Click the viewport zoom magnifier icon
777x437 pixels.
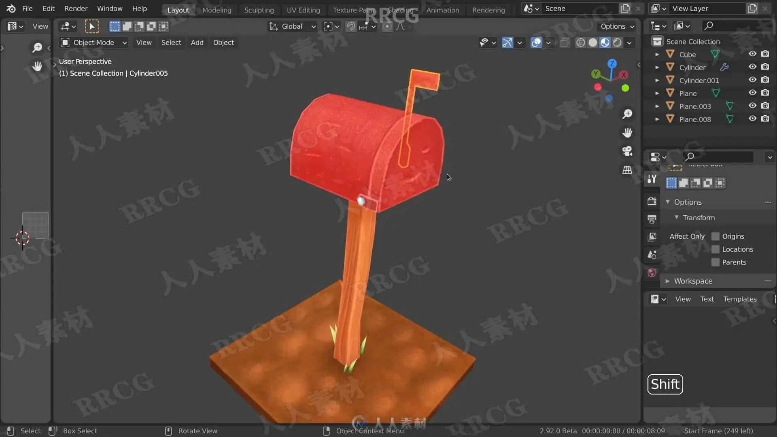pyautogui.click(x=627, y=114)
